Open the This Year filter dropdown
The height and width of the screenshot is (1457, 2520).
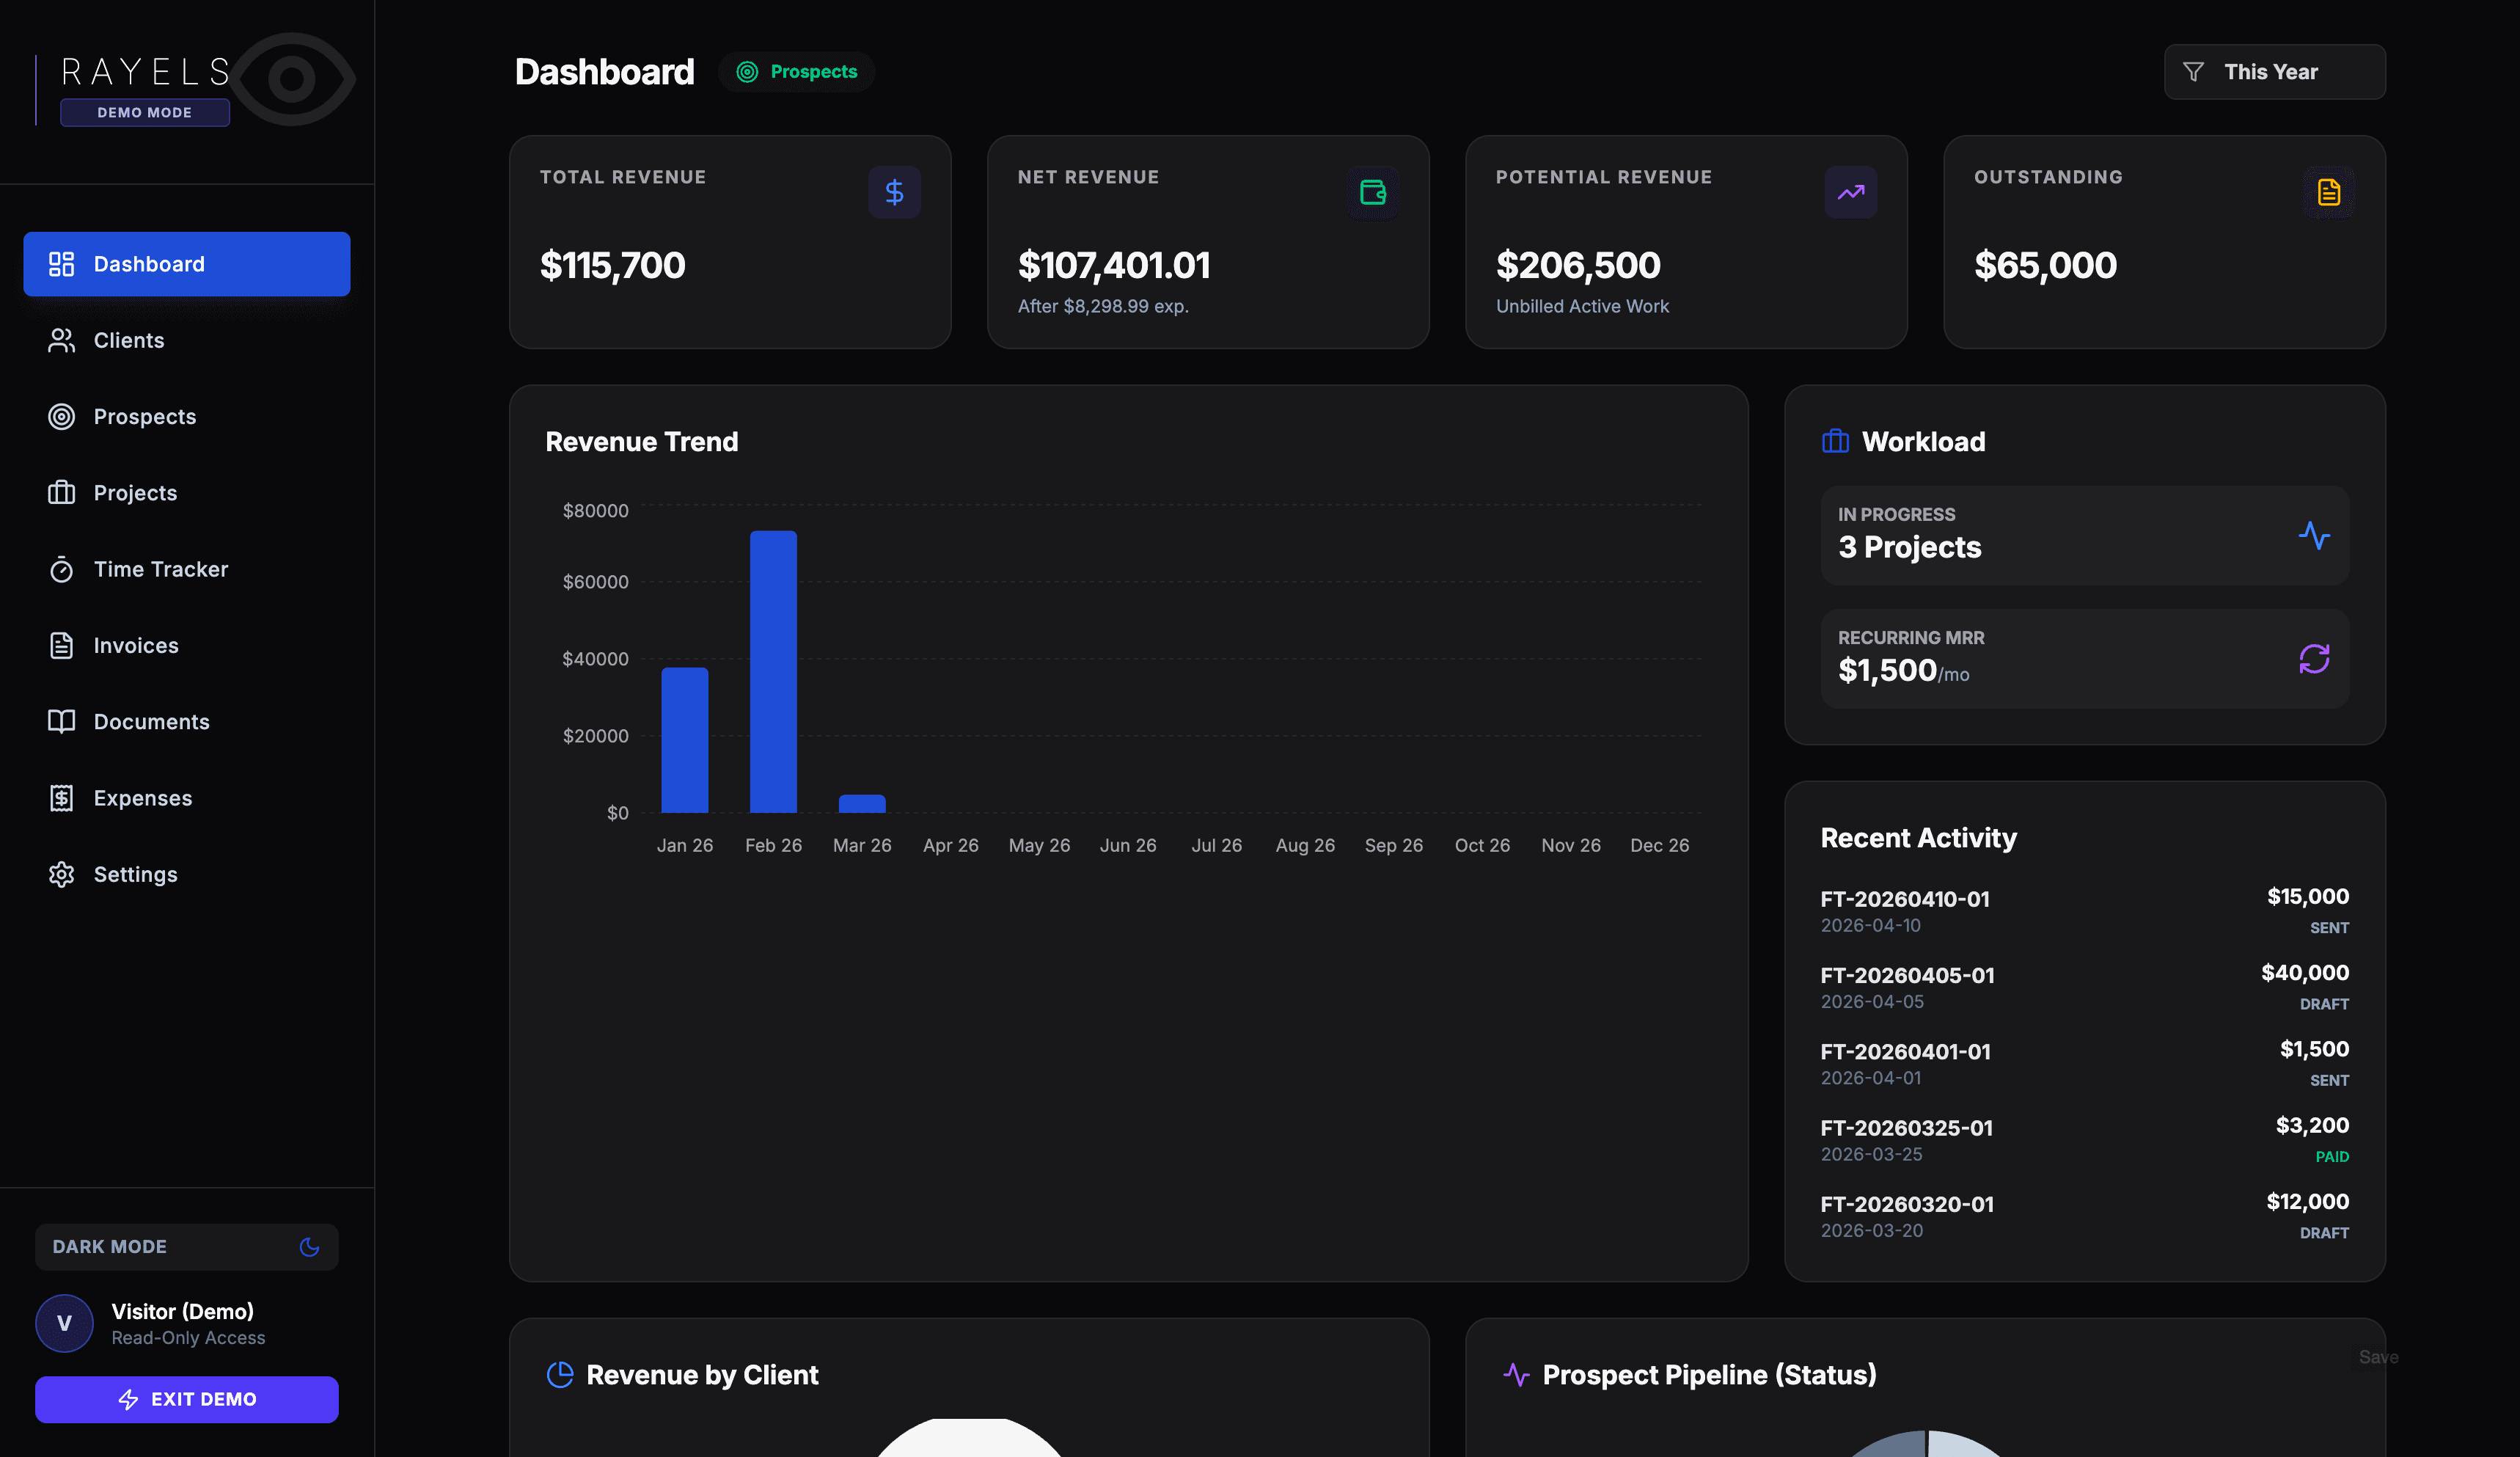[x=2274, y=72]
